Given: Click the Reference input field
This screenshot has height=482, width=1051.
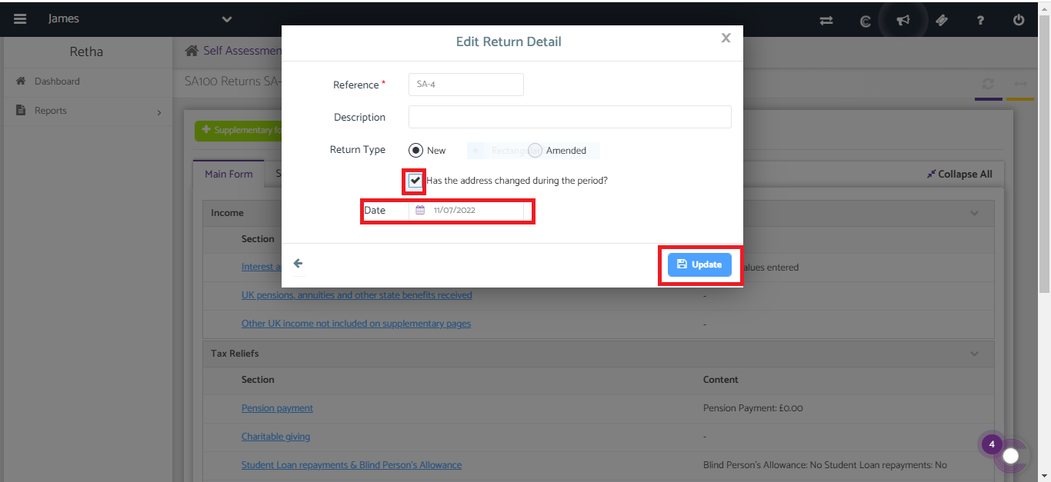Looking at the screenshot, I should 466,85.
